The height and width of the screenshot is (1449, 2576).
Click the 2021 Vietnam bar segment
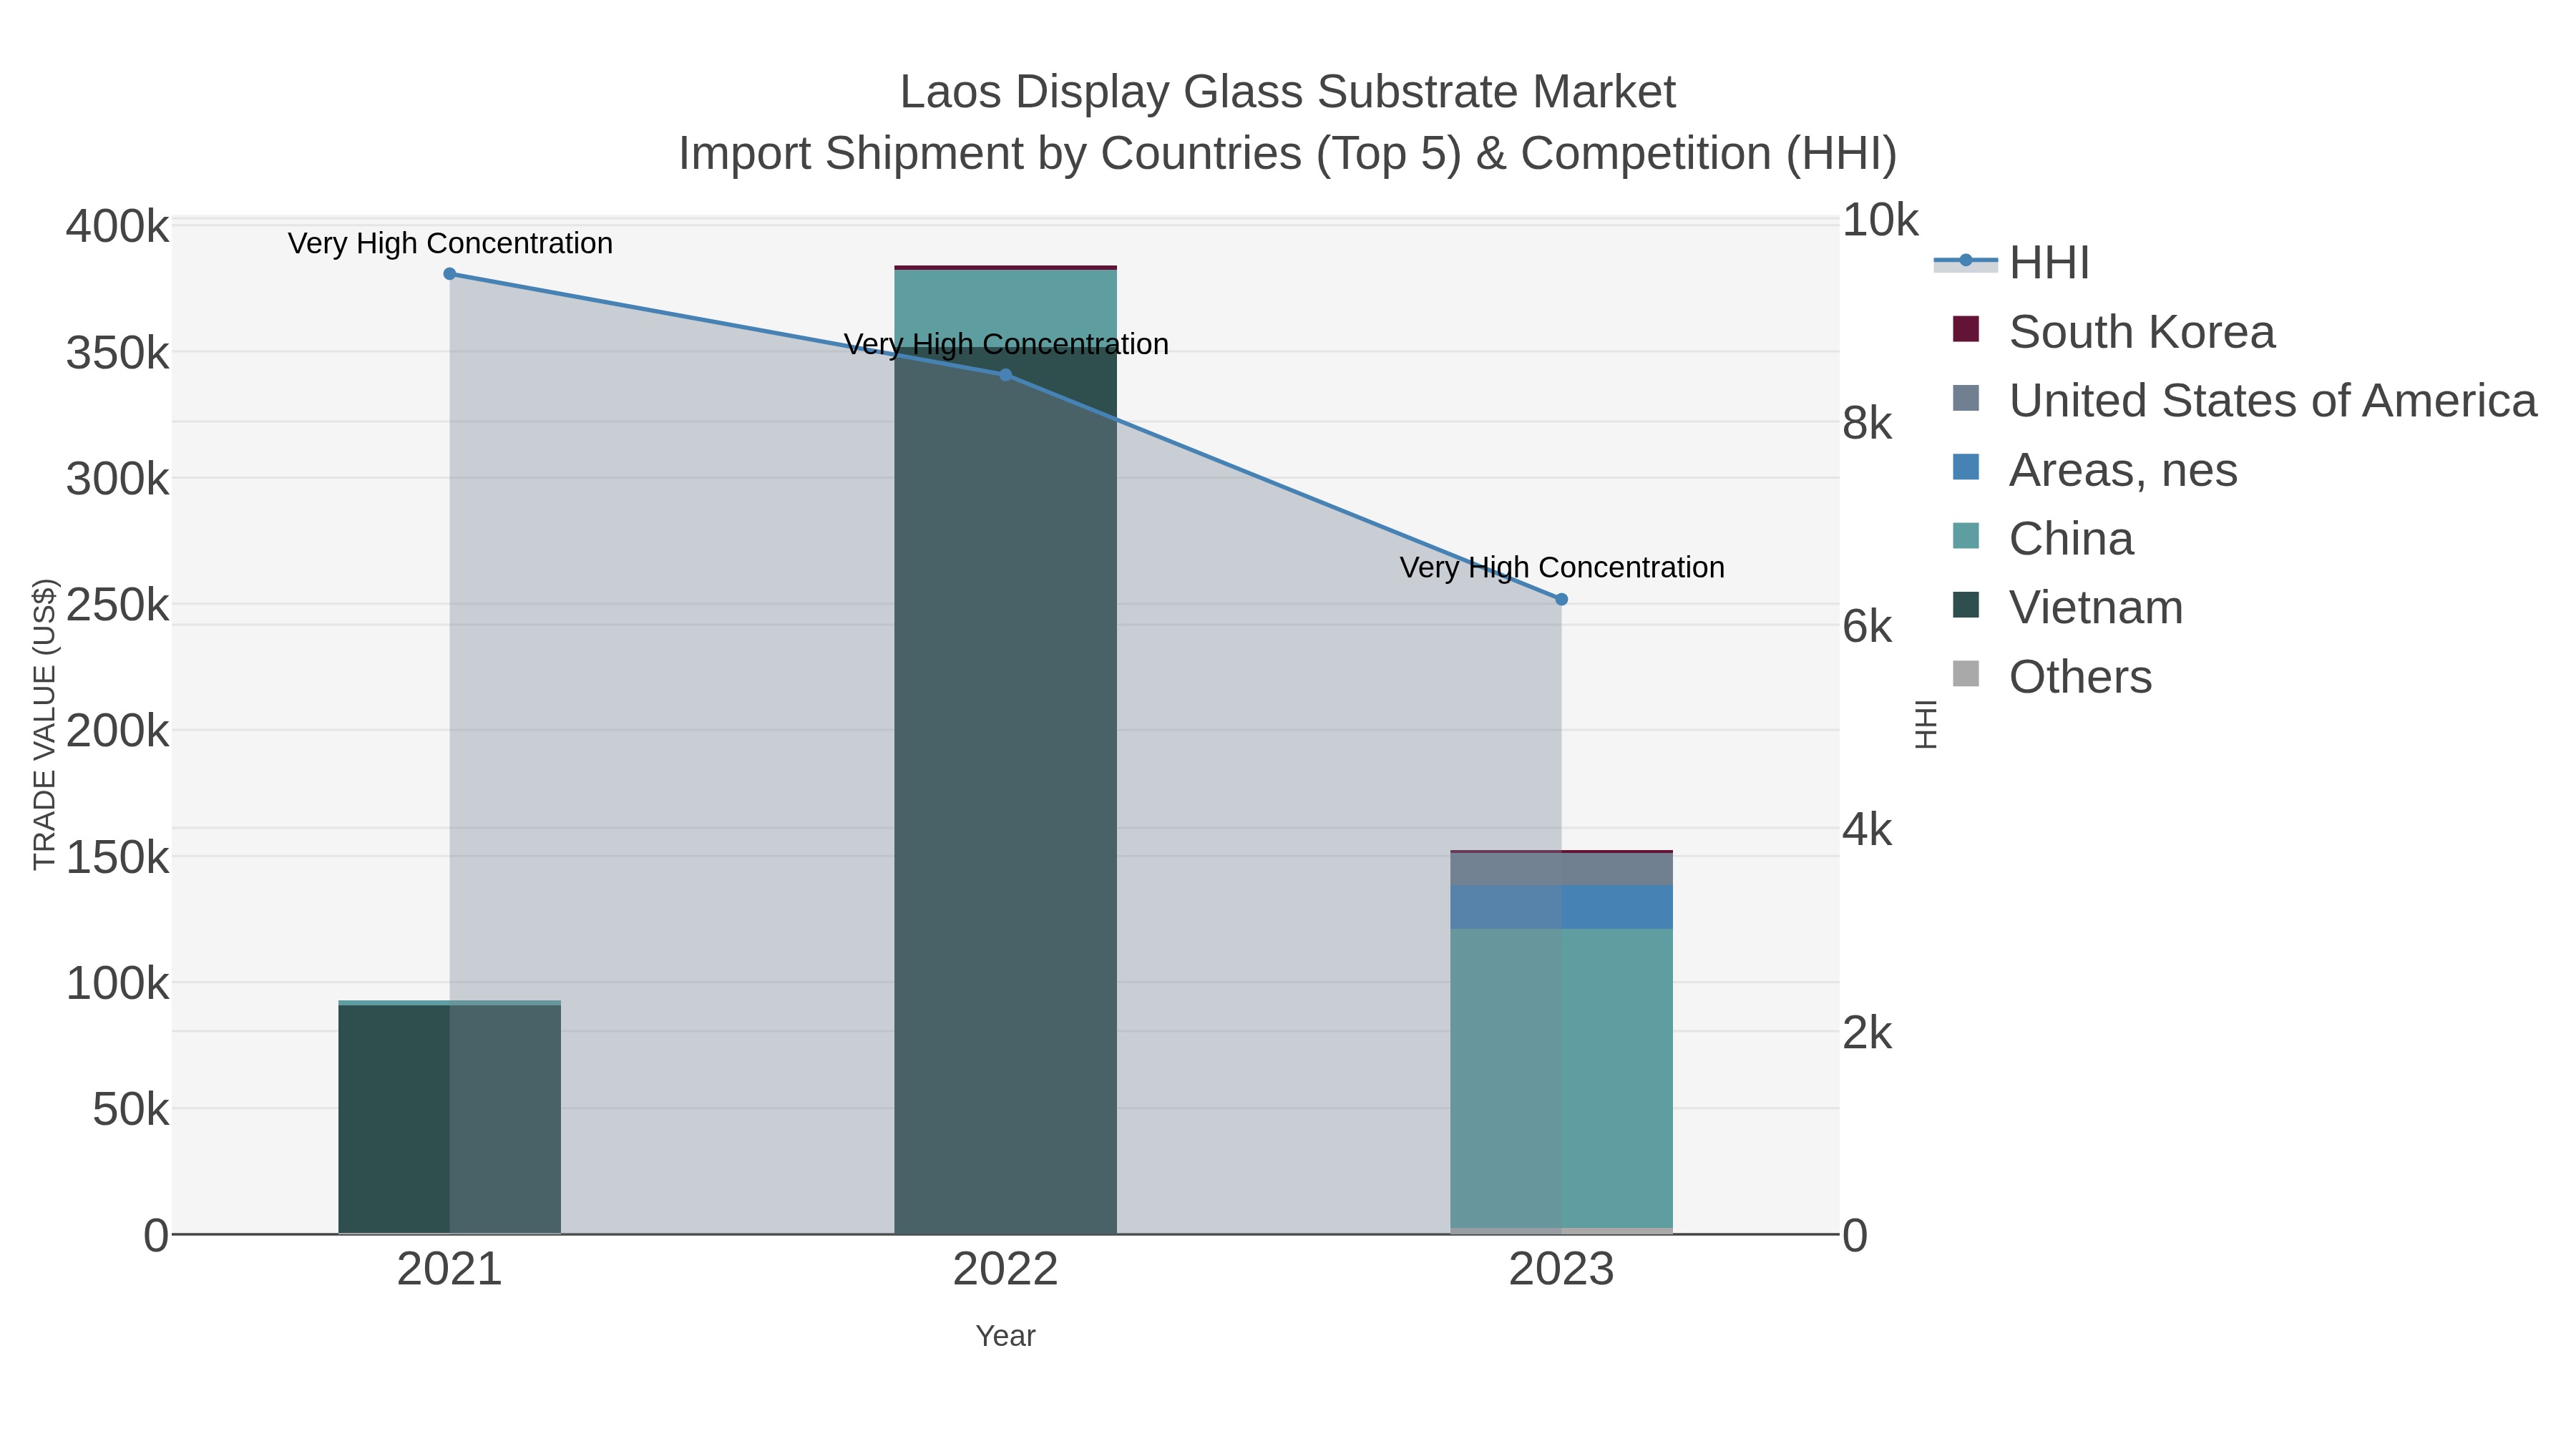[450, 1119]
